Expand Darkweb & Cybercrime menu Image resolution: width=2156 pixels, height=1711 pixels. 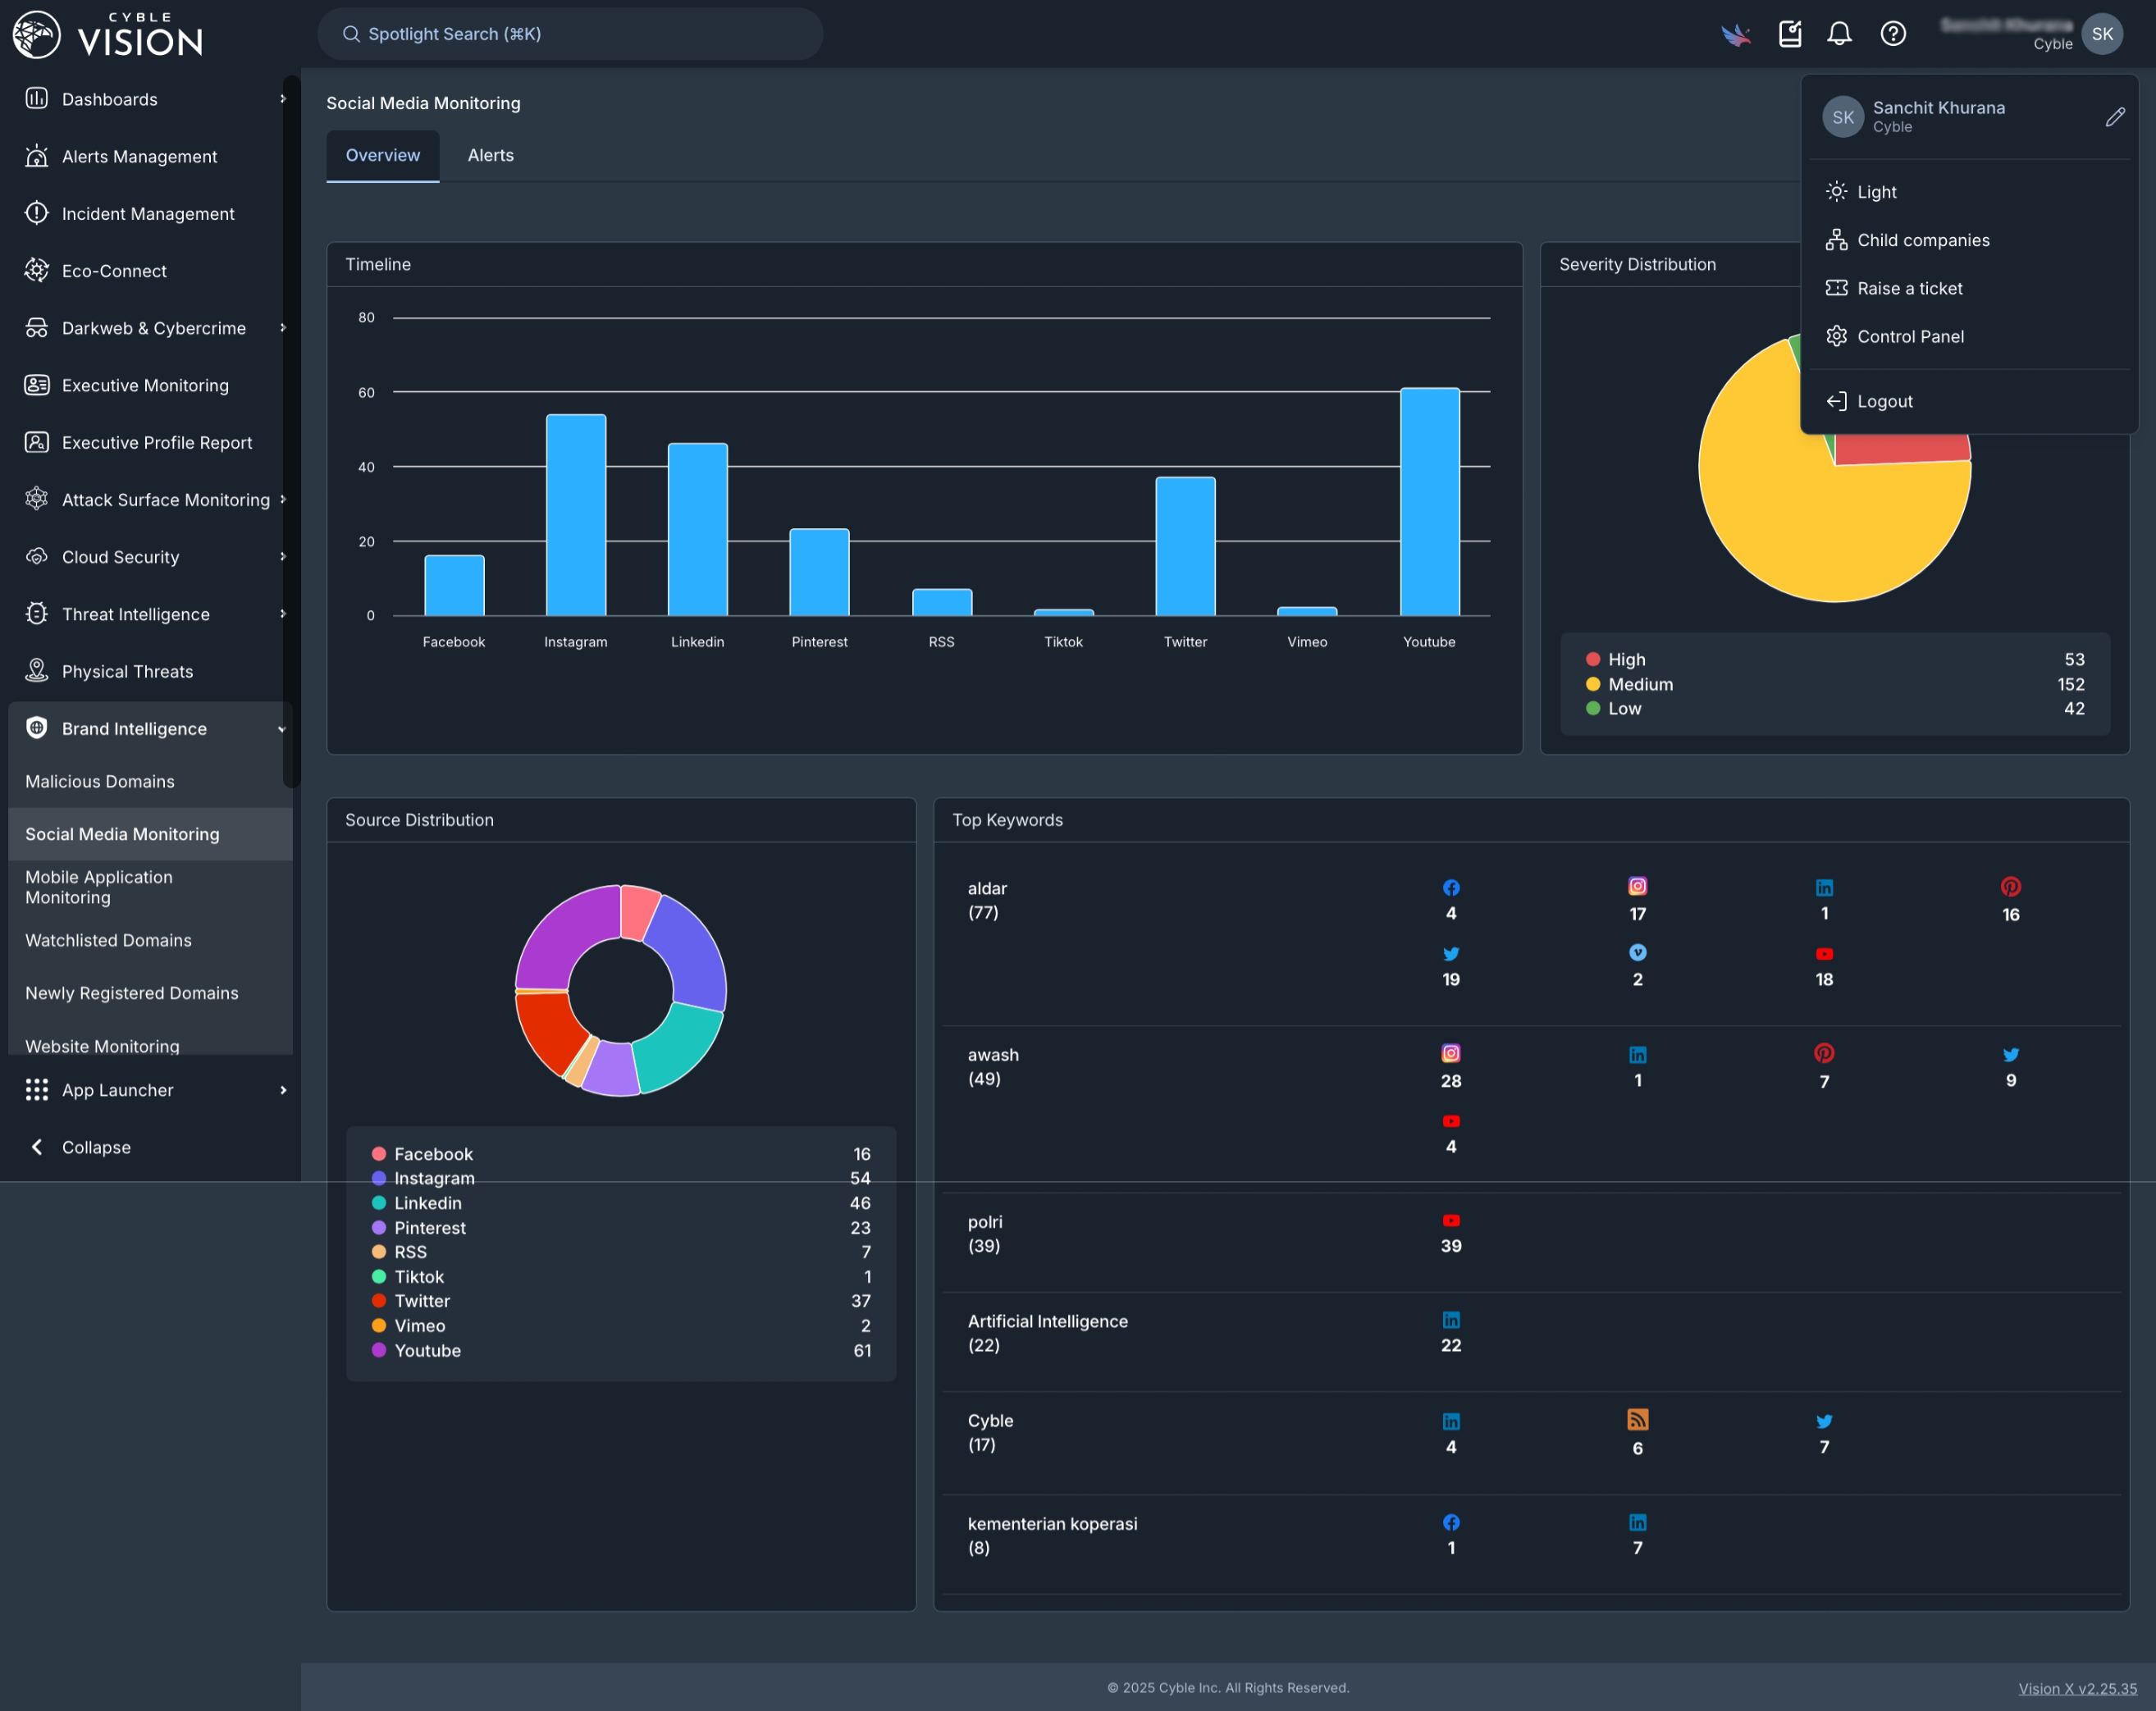pos(150,328)
